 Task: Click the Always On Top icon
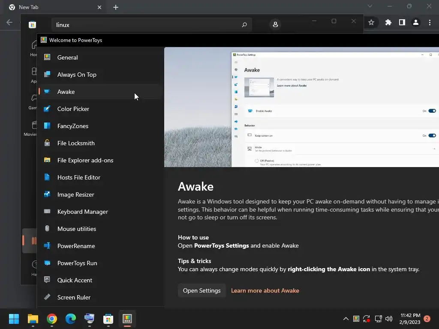[47, 74]
